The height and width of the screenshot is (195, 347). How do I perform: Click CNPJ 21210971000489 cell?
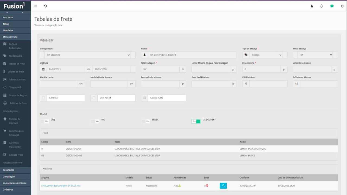[x=74, y=155]
